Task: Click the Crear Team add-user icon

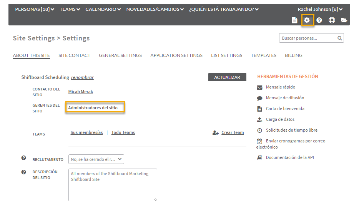Action: coord(215,133)
